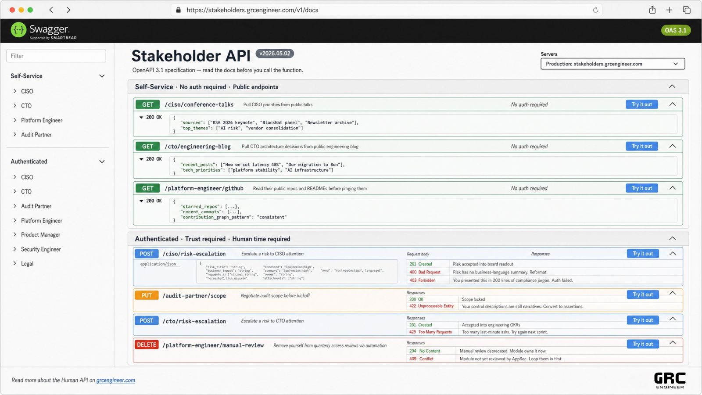
Task: Click the DELETE method badge
Action: [147, 345]
